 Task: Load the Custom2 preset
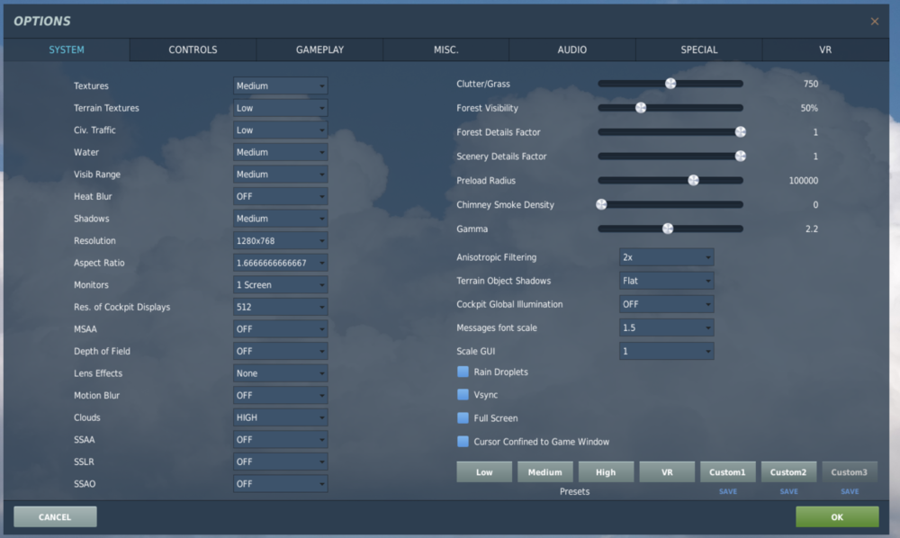[x=788, y=472]
